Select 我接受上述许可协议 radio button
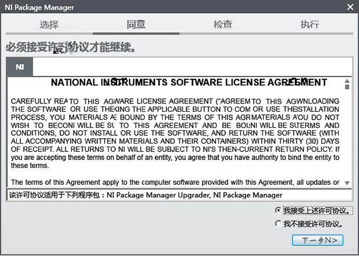Image resolution: width=359 pixels, height=256 pixels. (278, 211)
